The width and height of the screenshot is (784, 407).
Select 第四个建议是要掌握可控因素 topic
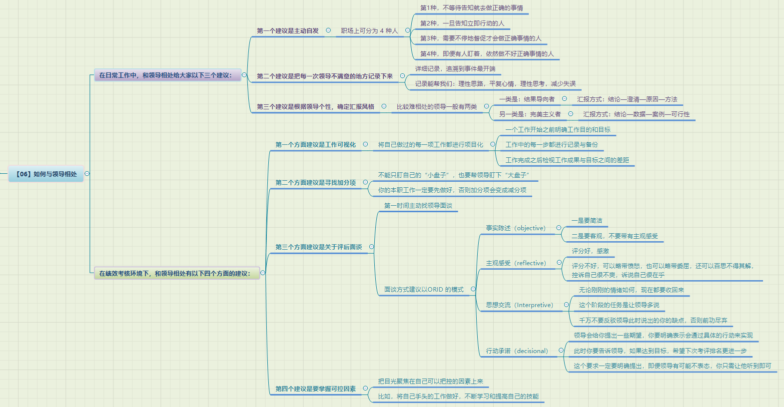coord(316,389)
